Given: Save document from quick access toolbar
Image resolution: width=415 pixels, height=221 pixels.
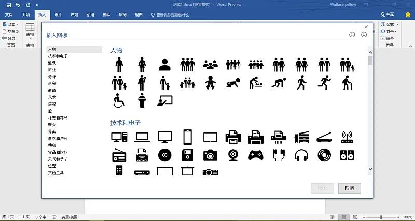Looking at the screenshot, I should 8,5.
